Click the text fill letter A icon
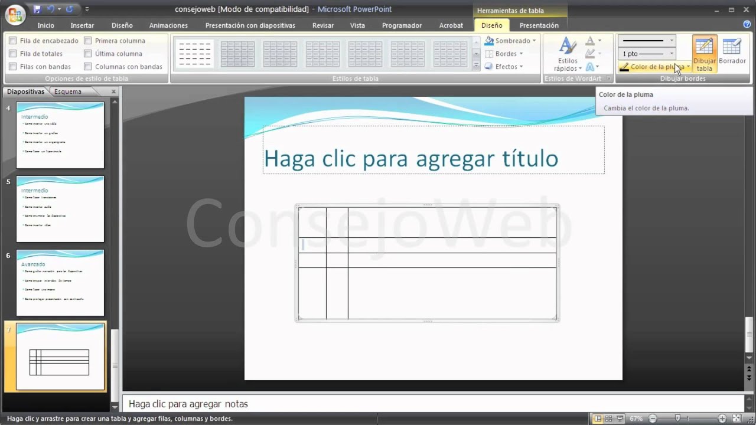Image resolution: width=756 pixels, height=425 pixels. 589,41
